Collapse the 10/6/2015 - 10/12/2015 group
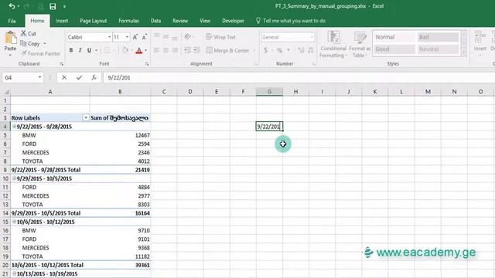Screen dimensions: 495x278 (x=14, y=222)
